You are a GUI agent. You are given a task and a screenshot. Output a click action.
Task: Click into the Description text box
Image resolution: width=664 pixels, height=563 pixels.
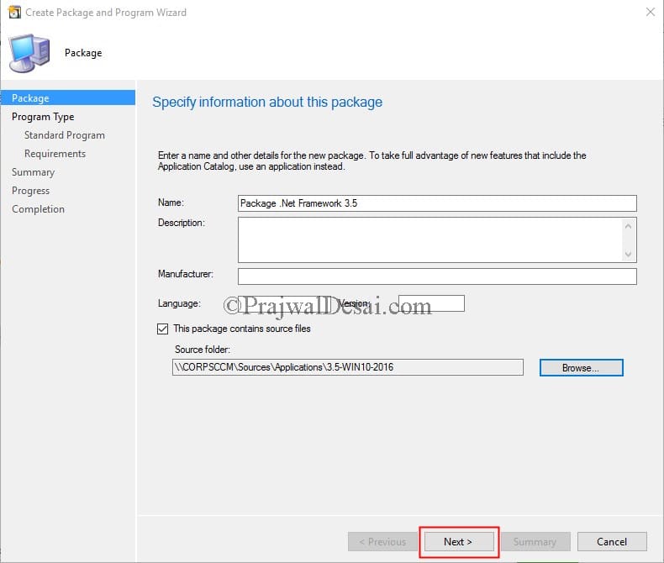click(x=429, y=240)
